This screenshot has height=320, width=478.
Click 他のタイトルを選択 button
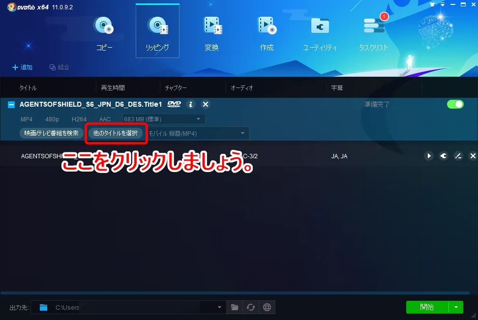tap(115, 133)
